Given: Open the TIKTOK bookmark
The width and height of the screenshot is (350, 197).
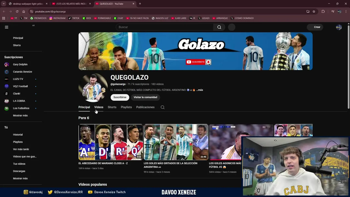Looking at the screenshot, I should 74,18.
